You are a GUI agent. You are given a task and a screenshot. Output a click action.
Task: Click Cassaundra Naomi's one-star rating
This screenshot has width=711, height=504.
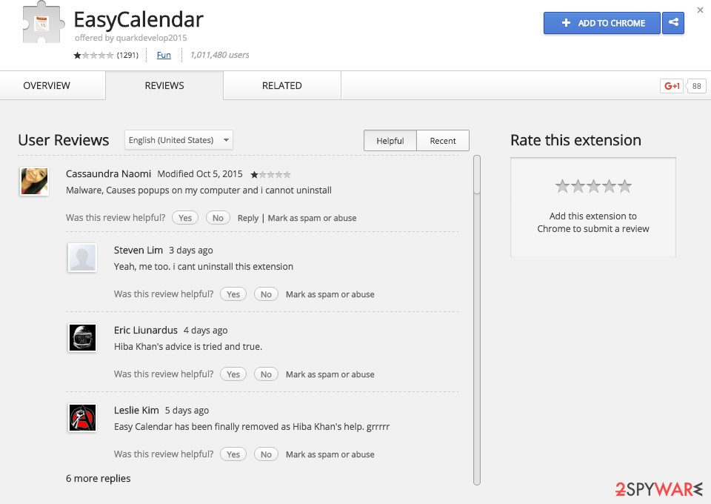click(271, 174)
